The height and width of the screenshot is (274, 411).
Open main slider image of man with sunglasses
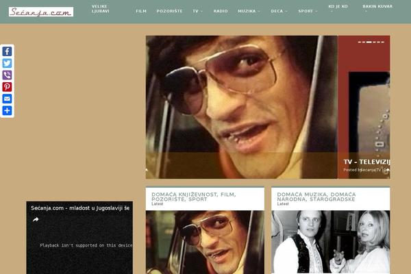pyautogui.click(x=241, y=107)
